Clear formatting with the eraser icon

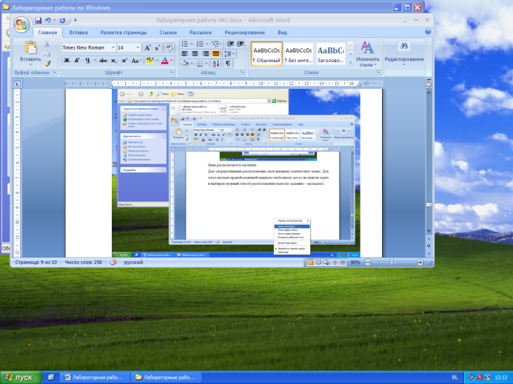tap(169, 48)
